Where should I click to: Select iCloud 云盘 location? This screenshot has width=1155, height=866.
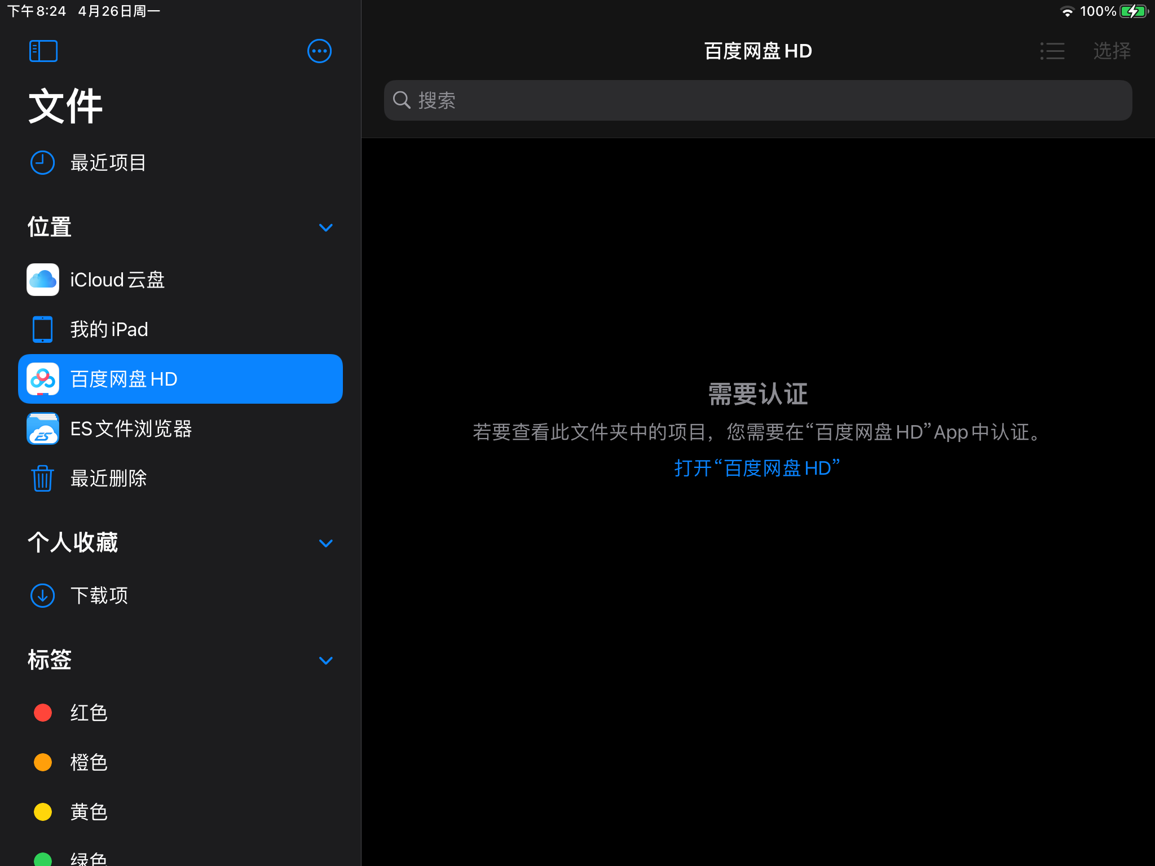coord(117,280)
